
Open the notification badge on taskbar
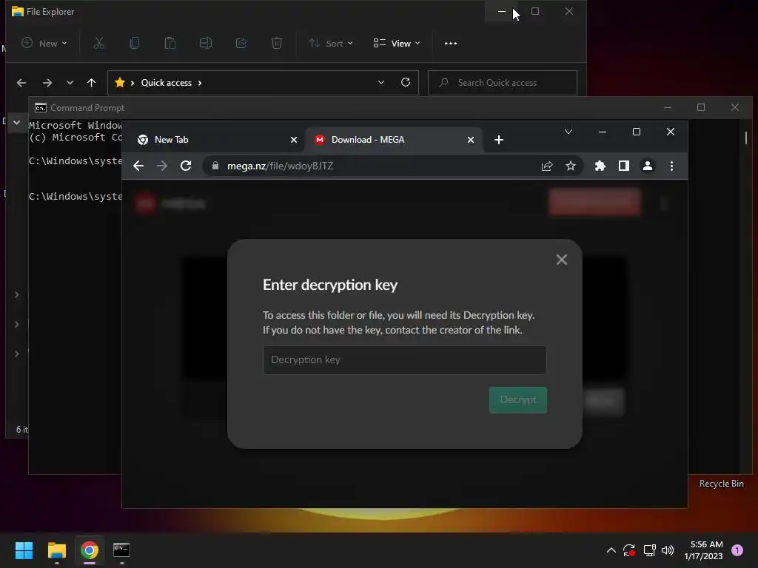[x=737, y=550]
